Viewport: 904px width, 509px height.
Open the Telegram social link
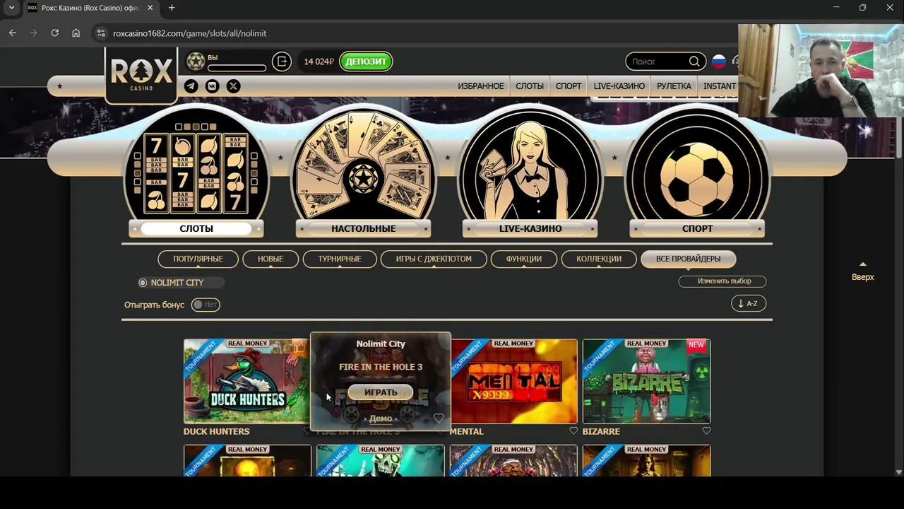191,86
